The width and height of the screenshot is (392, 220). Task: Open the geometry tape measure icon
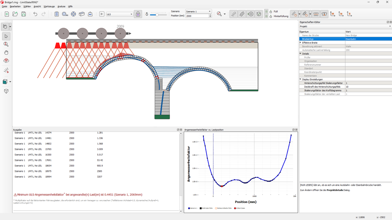[x=65, y=14]
